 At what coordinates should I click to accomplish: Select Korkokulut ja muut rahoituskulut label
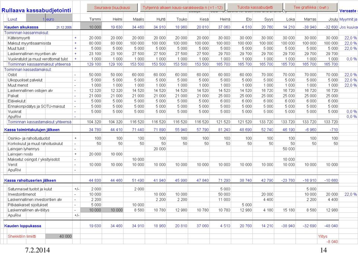tap(35, 143)
